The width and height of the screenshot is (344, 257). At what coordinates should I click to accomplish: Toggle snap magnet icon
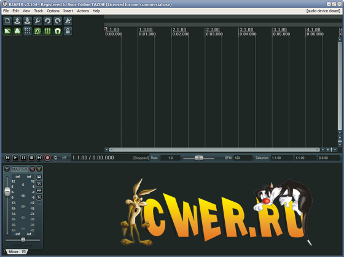pyautogui.click(x=58, y=31)
